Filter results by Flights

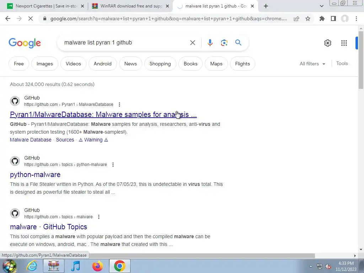[x=242, y=64]
